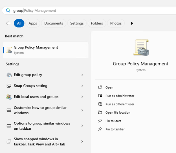Pin Group Policy Management to Start

[113, 121]
